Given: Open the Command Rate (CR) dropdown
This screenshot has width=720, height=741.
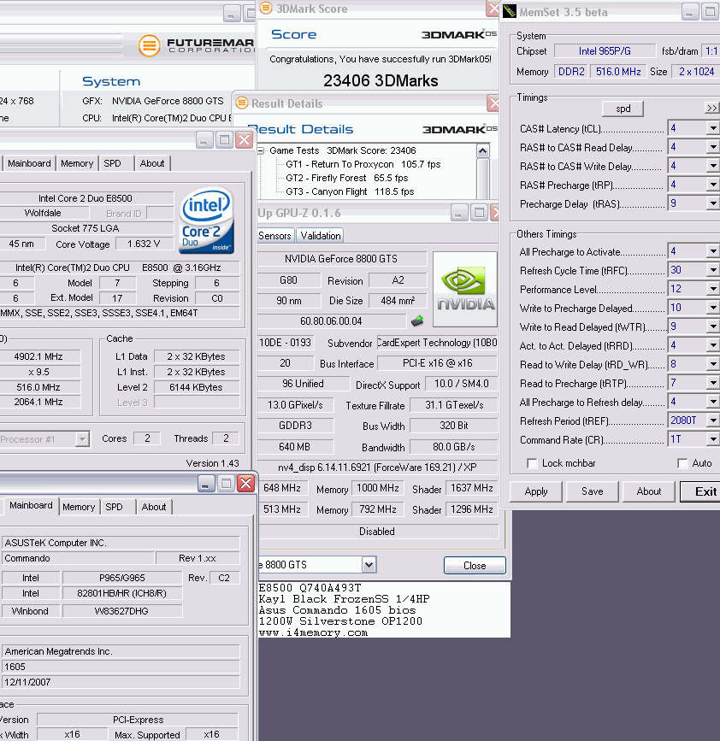Looking at the screenshot, I should 712,439.
